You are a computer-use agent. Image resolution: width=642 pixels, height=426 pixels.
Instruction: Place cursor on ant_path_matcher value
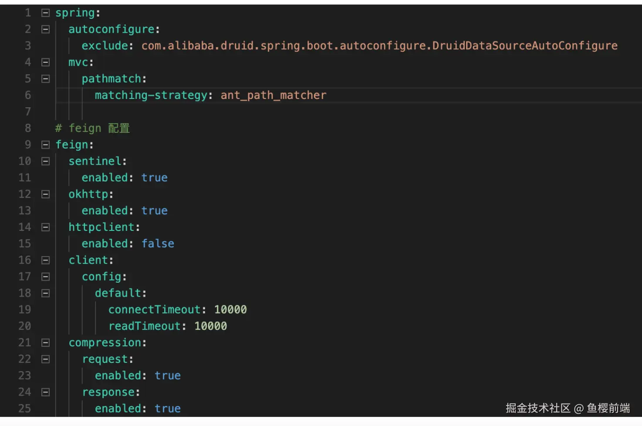(273, 95)
